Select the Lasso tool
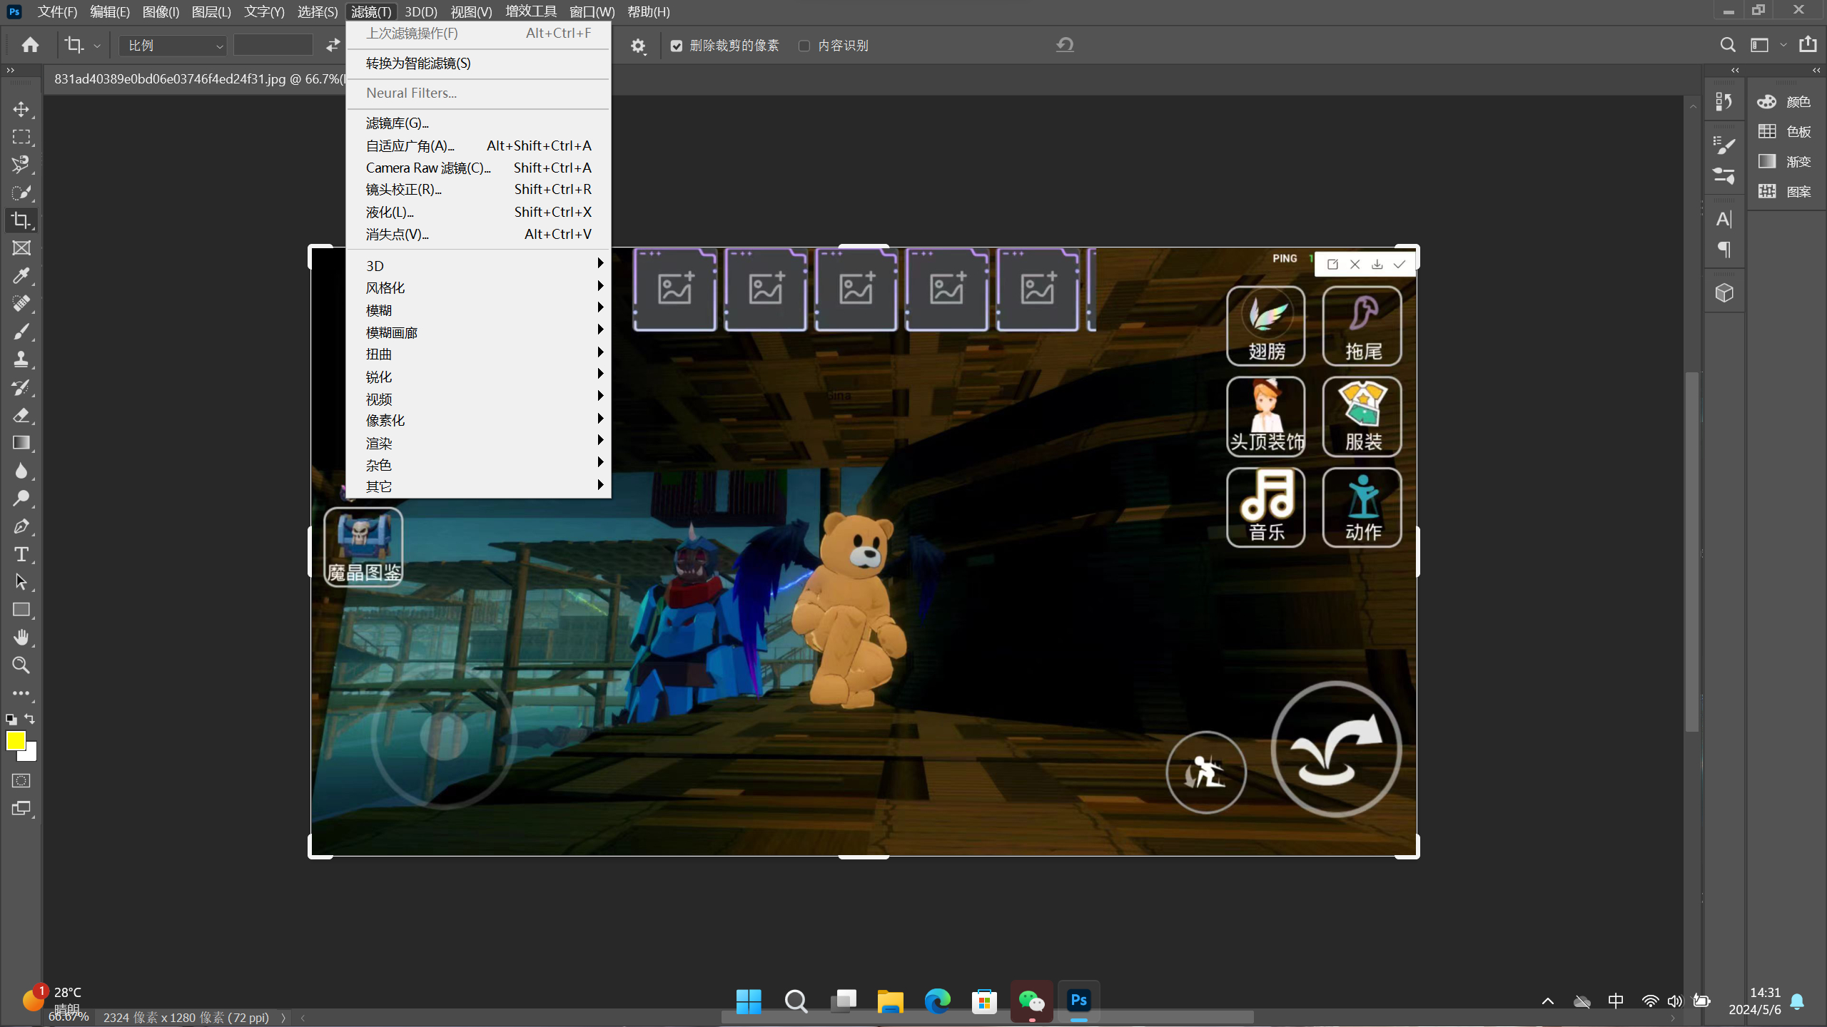 pyautogui.click(x=21, y=165)
